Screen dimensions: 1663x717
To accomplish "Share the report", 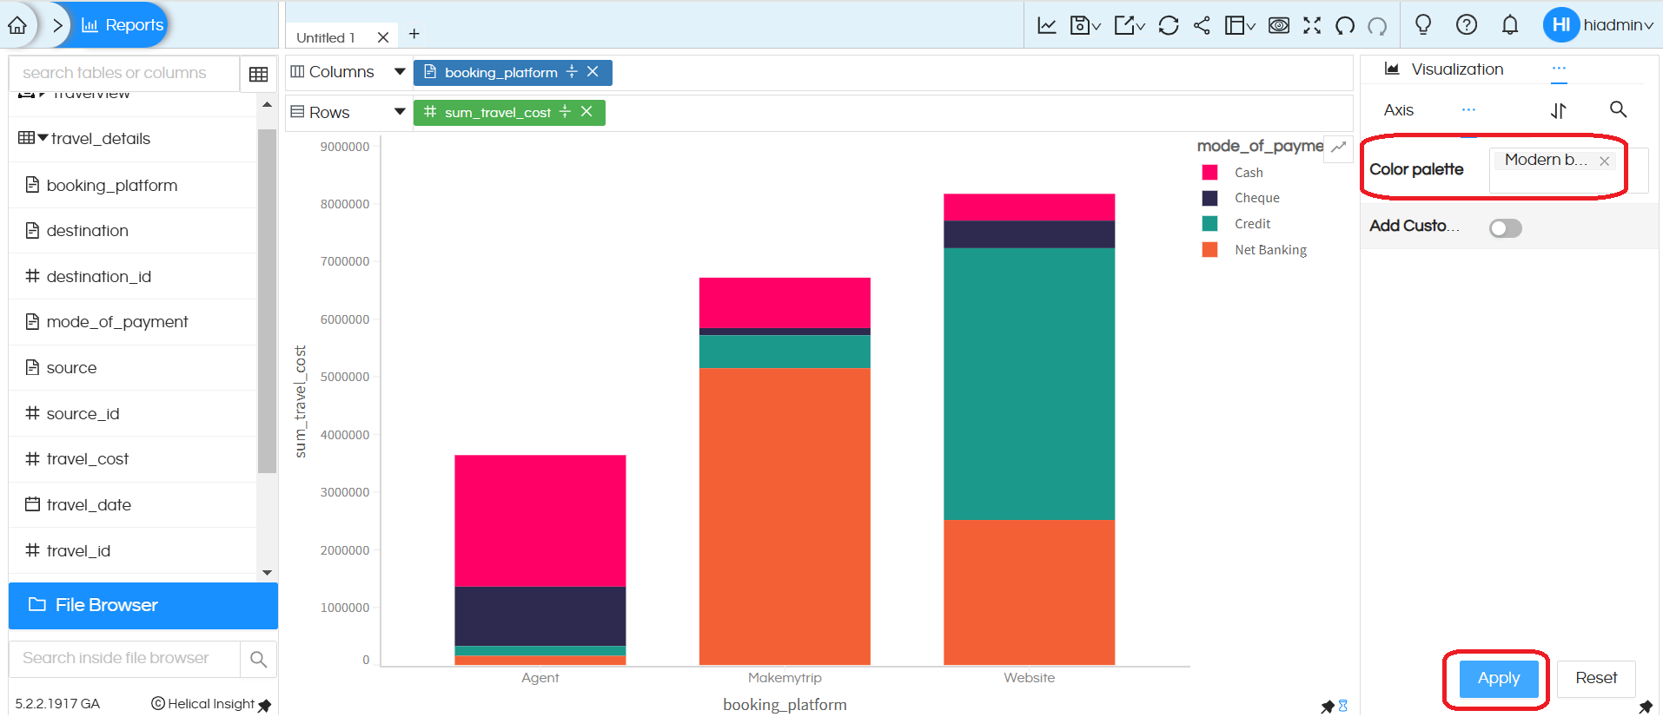I will (x=1202, y=25).
